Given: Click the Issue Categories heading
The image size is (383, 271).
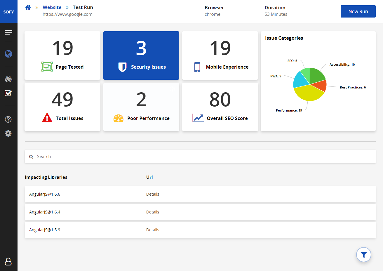Looking at the screenshot, I should 284,38.
